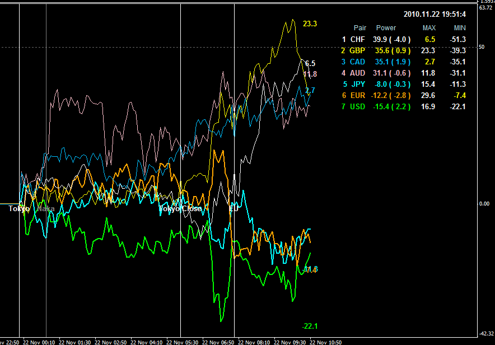Click the green -22.1 low value label
Screen dimensions: 495x345
[x=310, y=327]
